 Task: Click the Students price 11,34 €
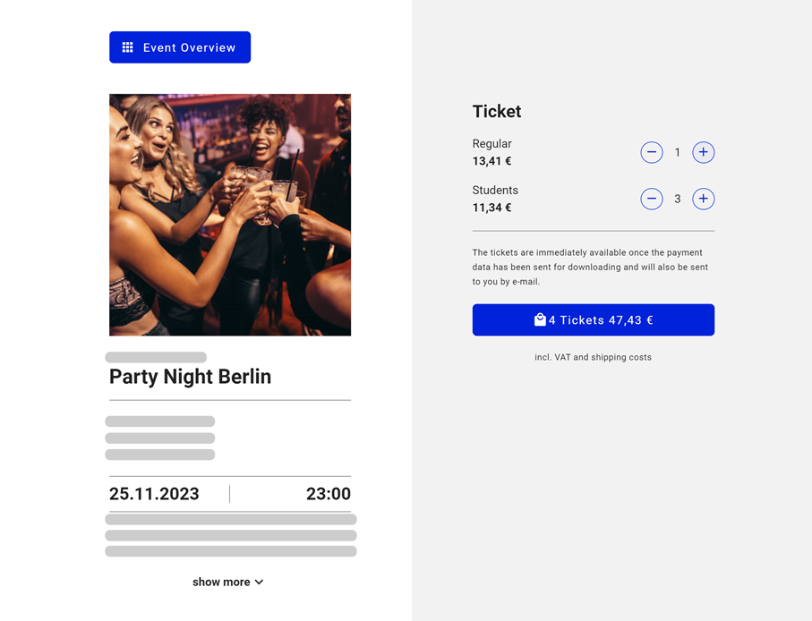coord(491,208)
